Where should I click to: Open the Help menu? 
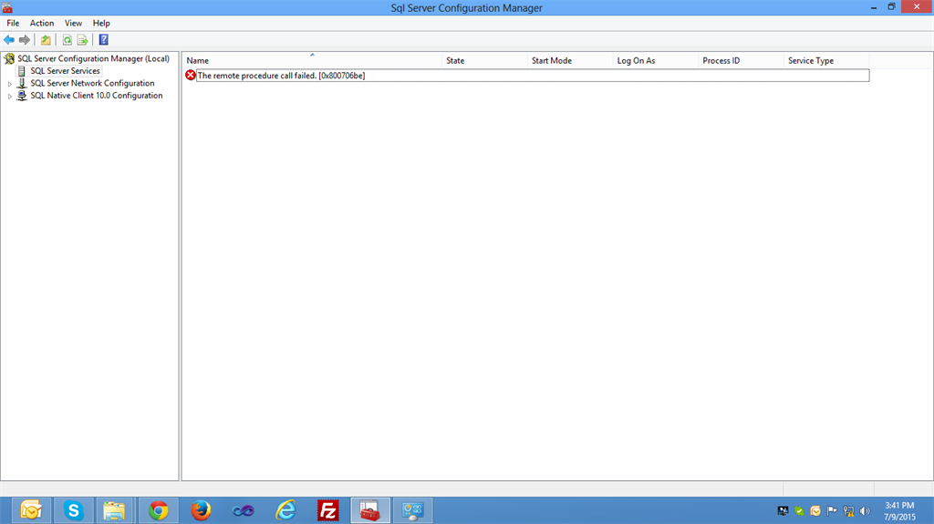(x=101, y=23)
